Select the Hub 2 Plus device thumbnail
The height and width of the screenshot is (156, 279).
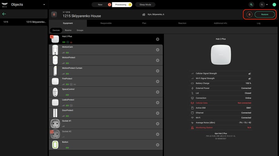click(55, 39)
